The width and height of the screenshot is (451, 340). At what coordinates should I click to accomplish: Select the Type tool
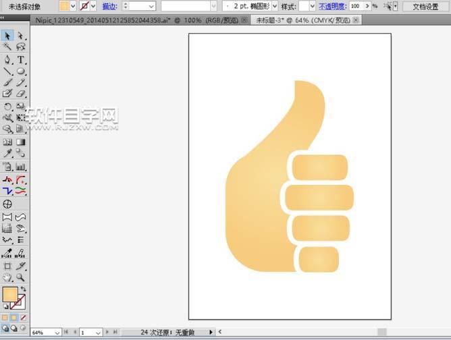click(x=21, y=59)
